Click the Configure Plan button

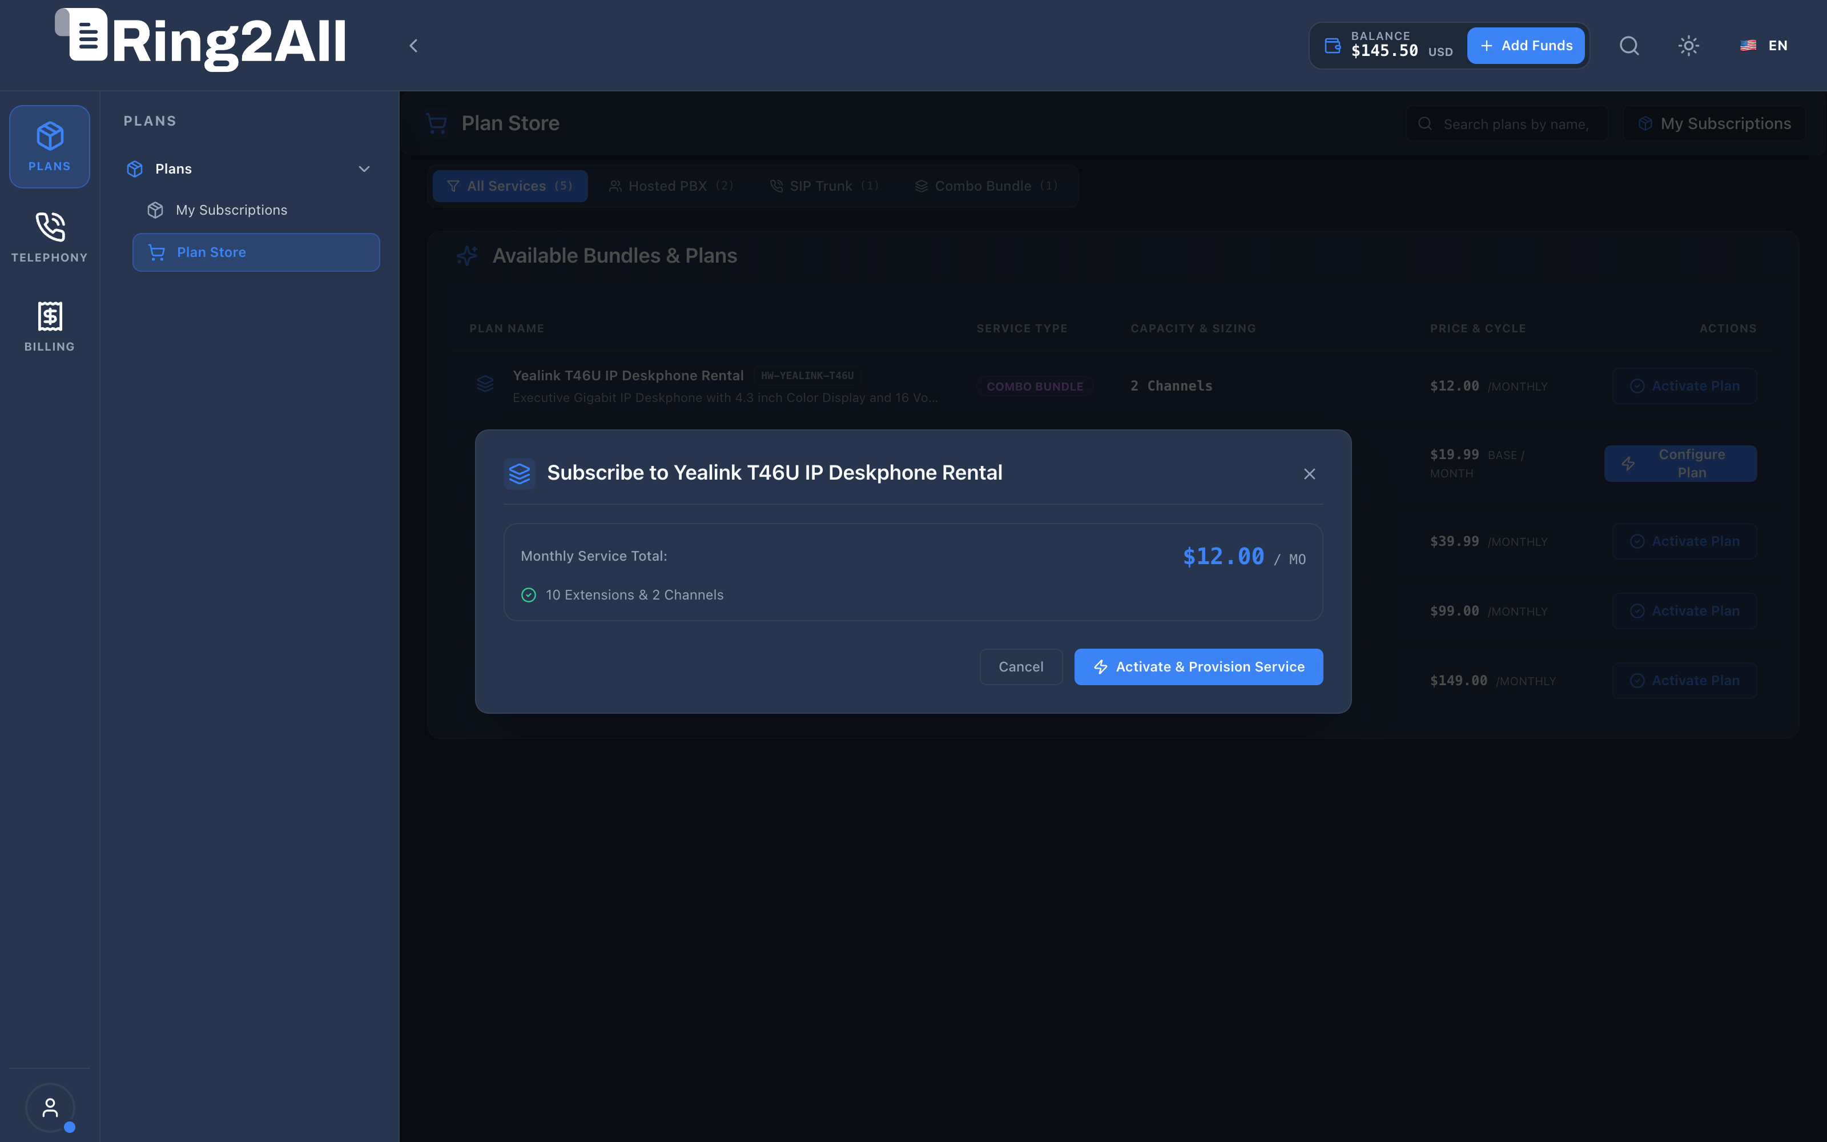(x=1680, y=464)
